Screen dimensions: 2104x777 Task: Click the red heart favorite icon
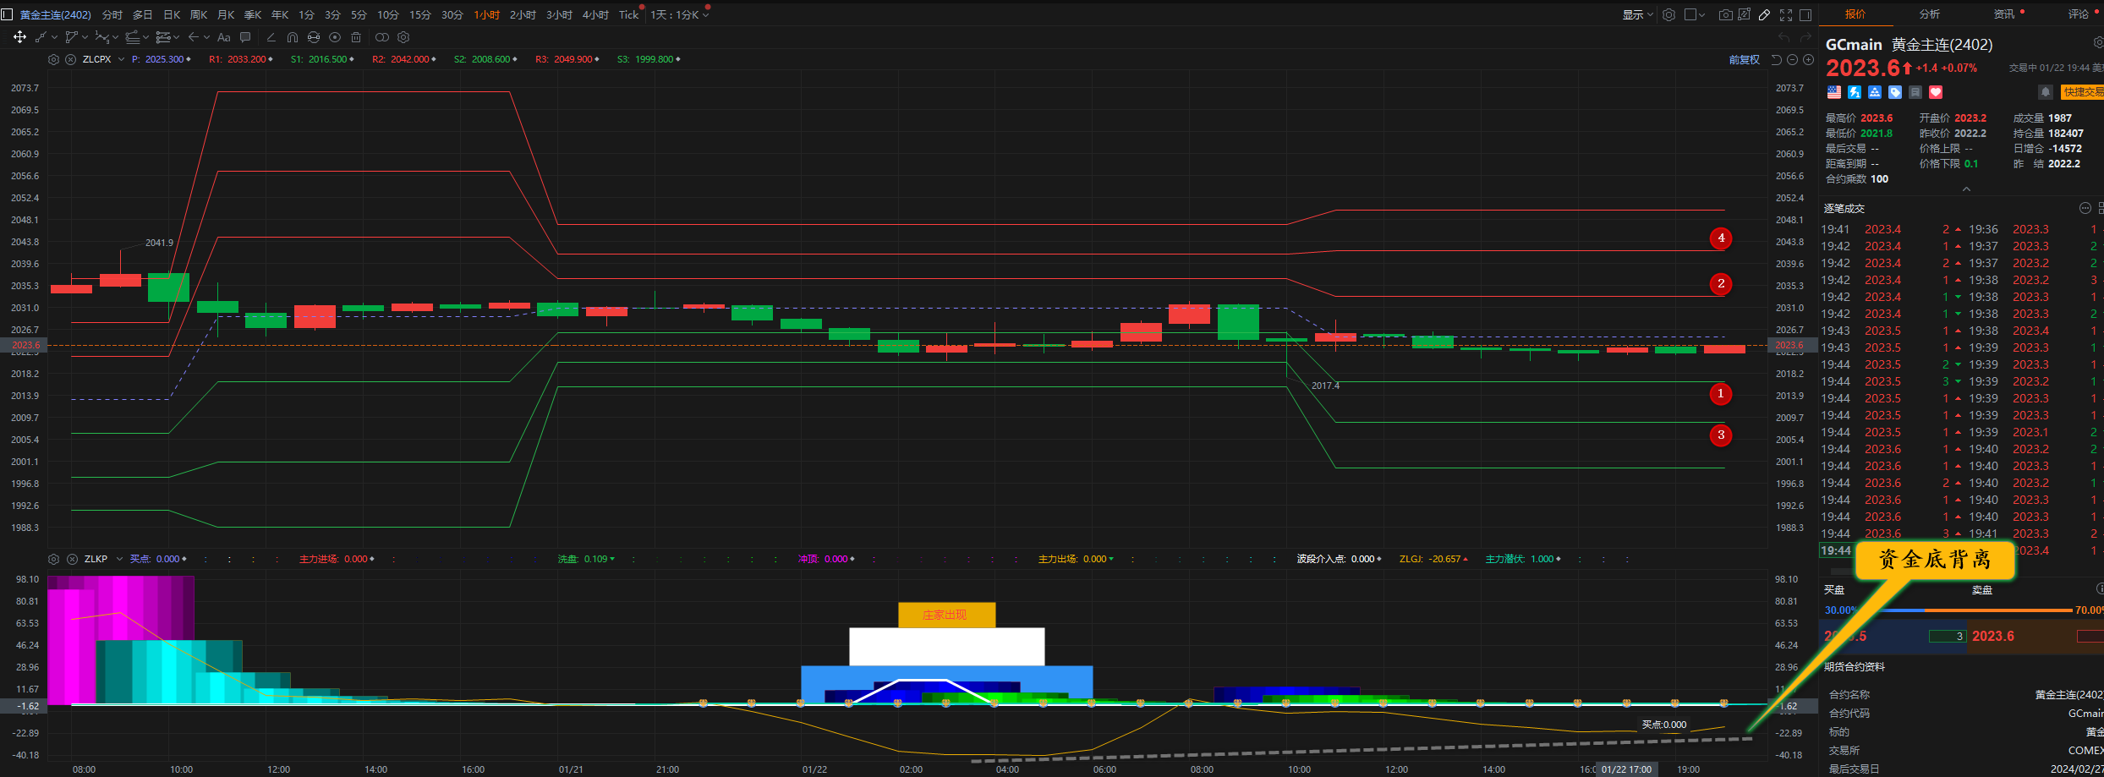pos(1936,92)
